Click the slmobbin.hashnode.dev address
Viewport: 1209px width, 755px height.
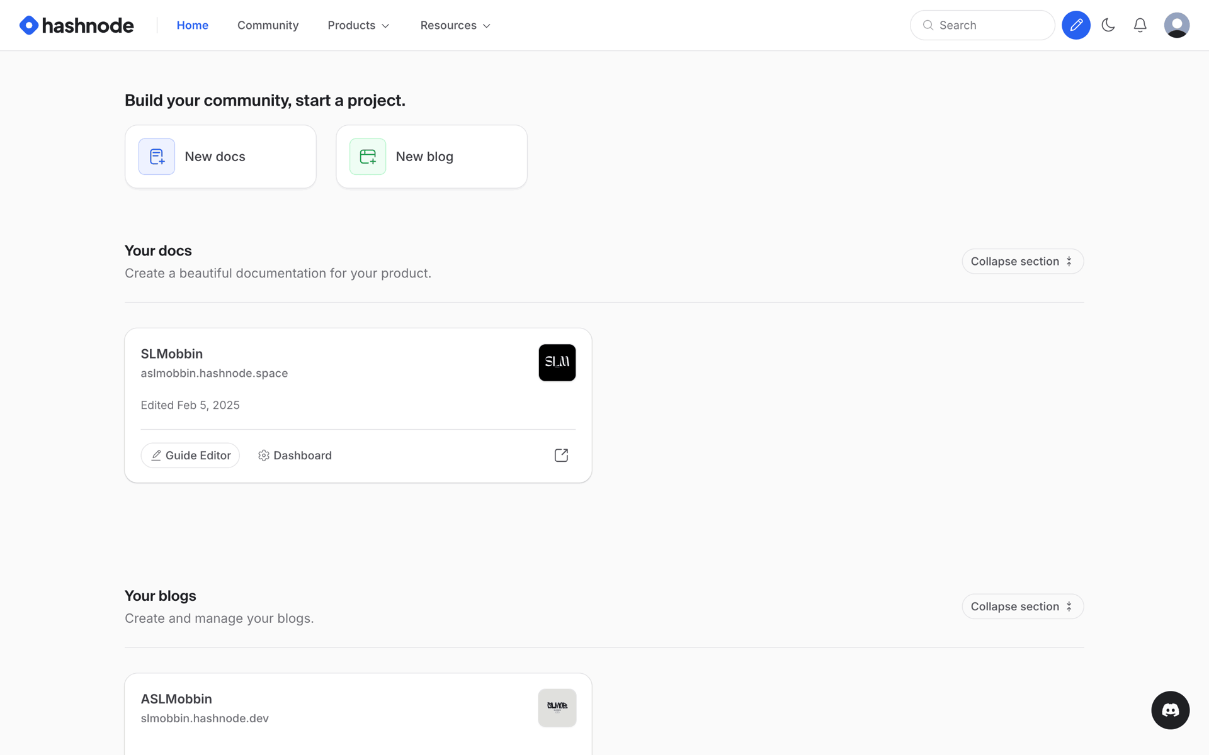pyautogui.click(x=205, y=719)
